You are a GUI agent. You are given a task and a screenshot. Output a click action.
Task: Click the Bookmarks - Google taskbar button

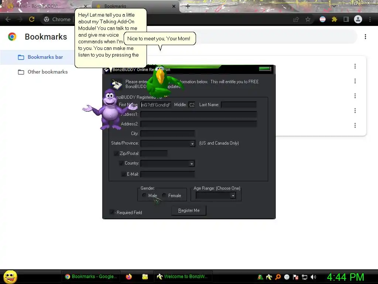[91, 277]
